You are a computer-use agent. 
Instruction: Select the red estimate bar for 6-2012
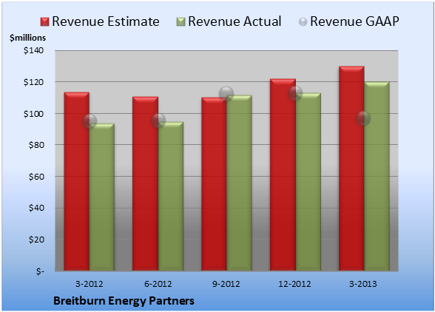[145, 184]
